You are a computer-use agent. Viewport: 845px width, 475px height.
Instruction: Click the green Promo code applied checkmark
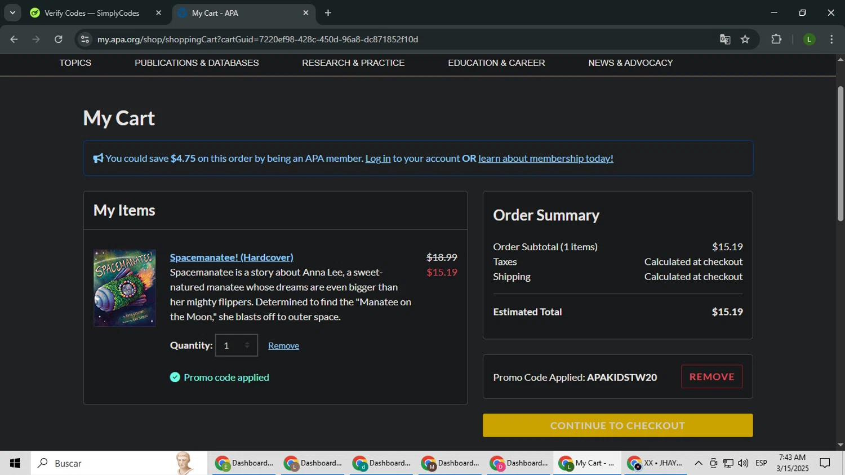pos(175,378)
